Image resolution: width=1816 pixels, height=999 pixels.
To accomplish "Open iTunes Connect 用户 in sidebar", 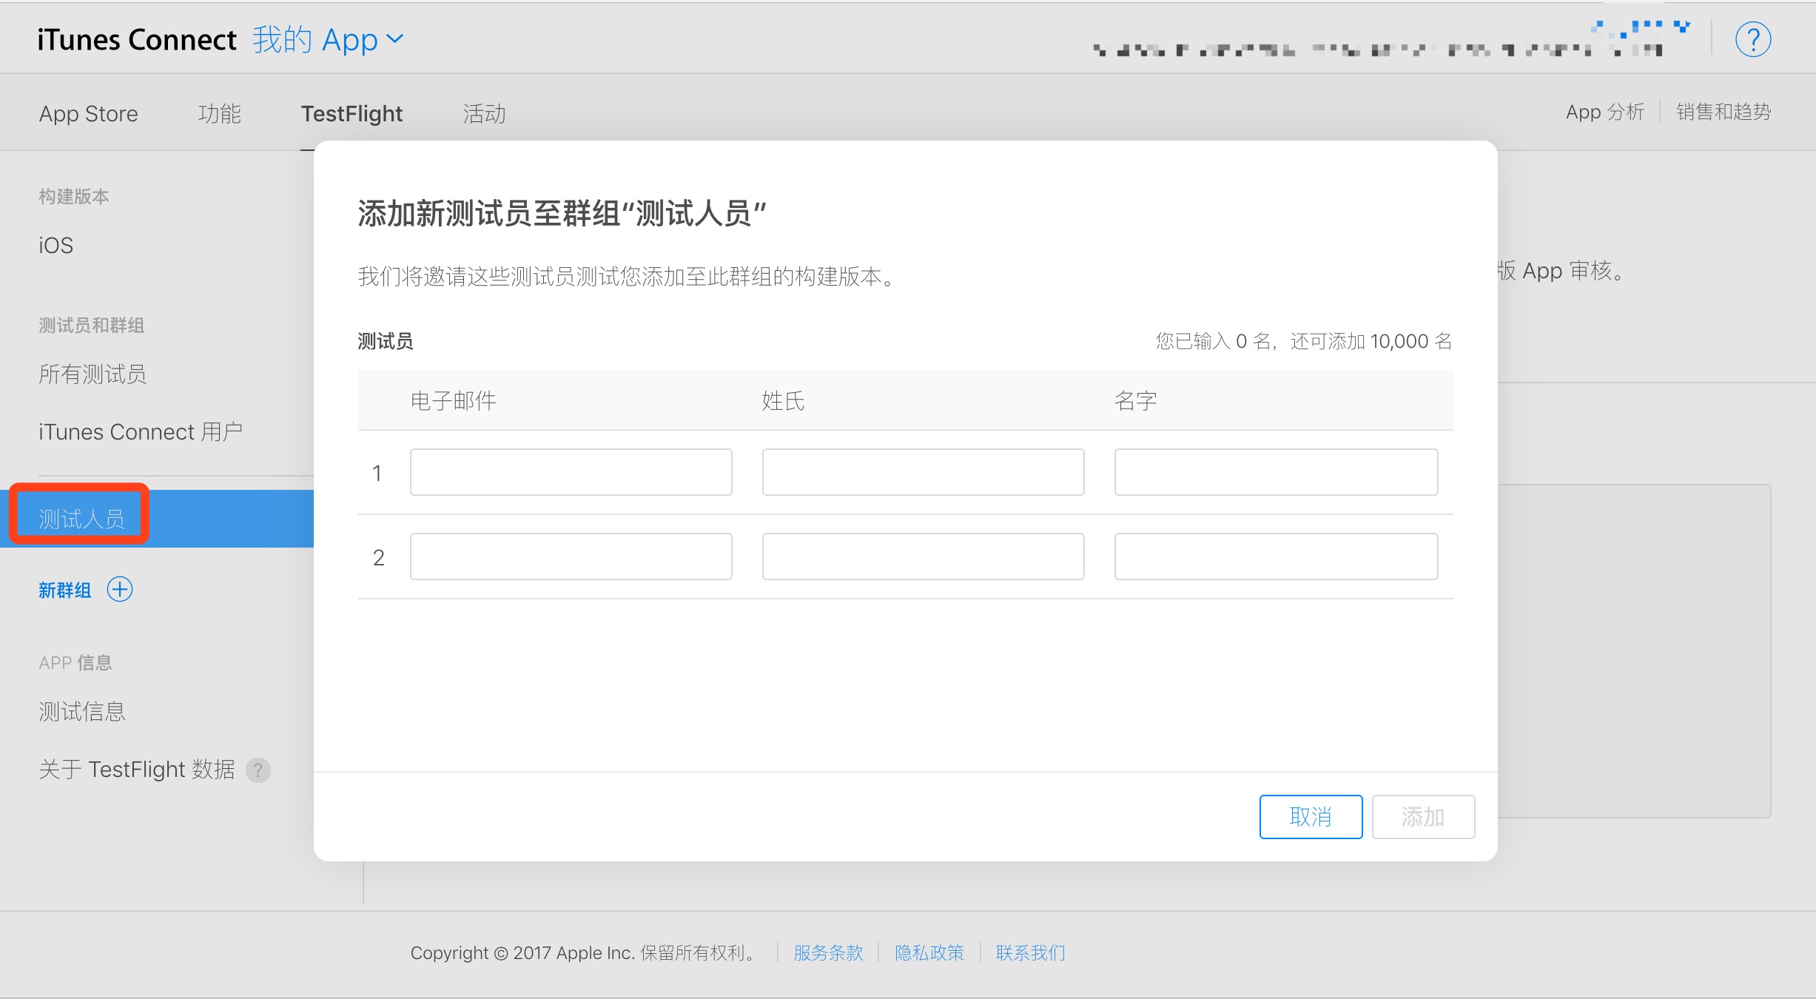I will (141, 431).
